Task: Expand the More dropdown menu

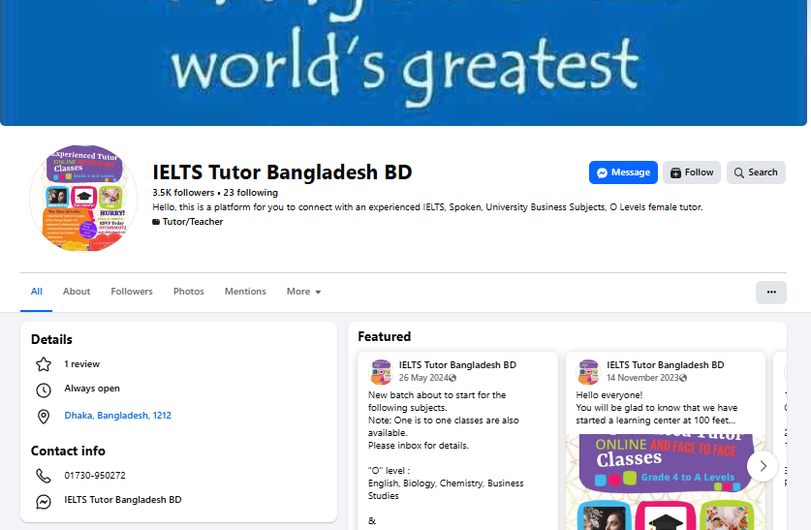Action: pyautogui.click(x=303, y=292)
